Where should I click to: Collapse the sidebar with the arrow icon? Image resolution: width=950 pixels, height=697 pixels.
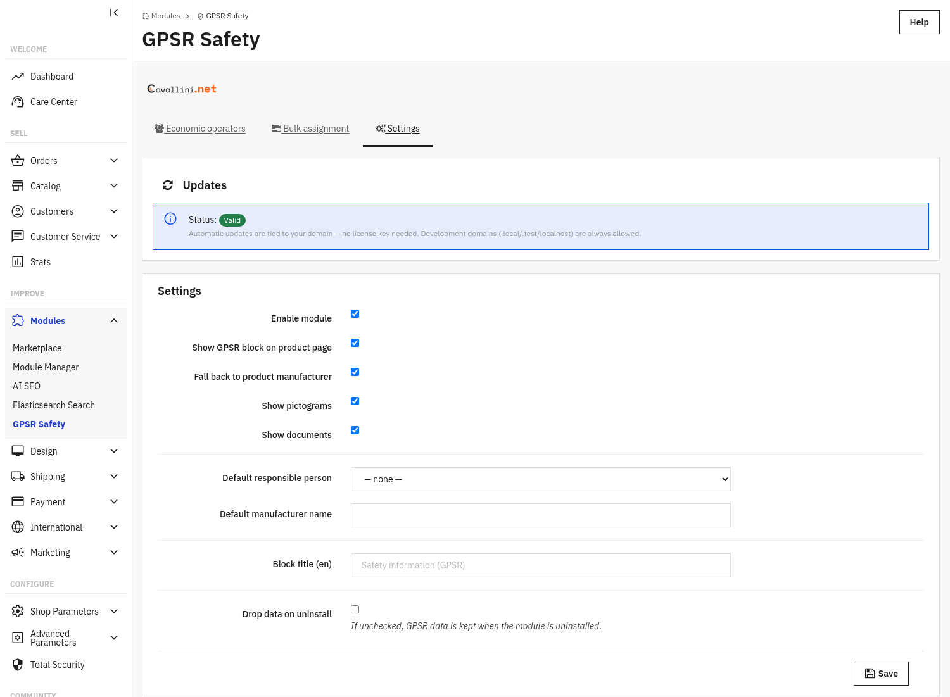coord(114,13)
